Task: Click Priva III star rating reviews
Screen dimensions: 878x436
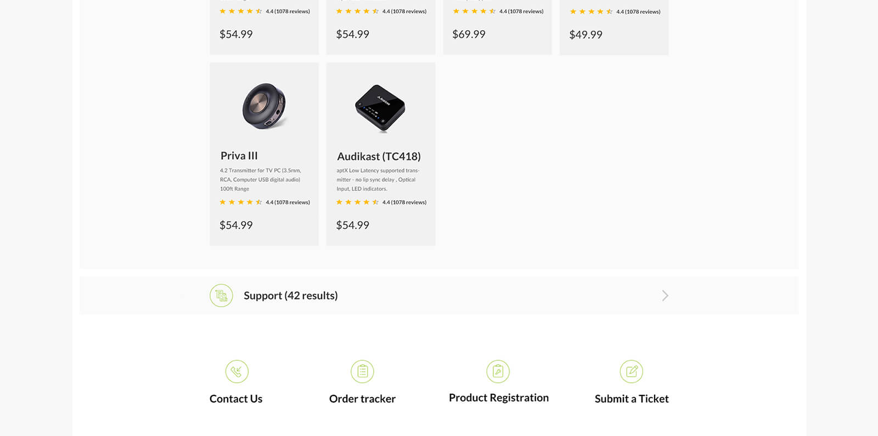Action: [264, 202]
